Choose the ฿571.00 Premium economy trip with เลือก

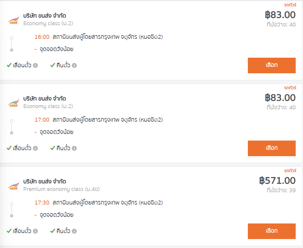(271, 231)
